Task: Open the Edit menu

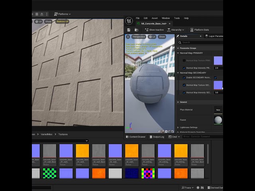Action: click(x=145, y=18)
